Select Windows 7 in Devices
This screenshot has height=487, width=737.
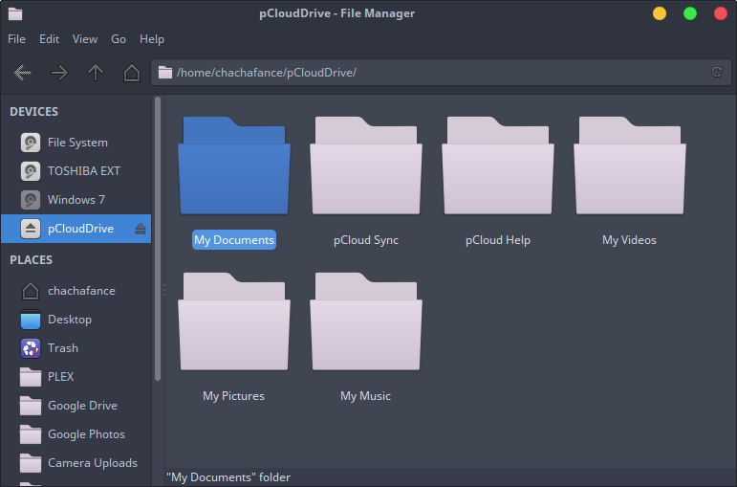[76, 200]
